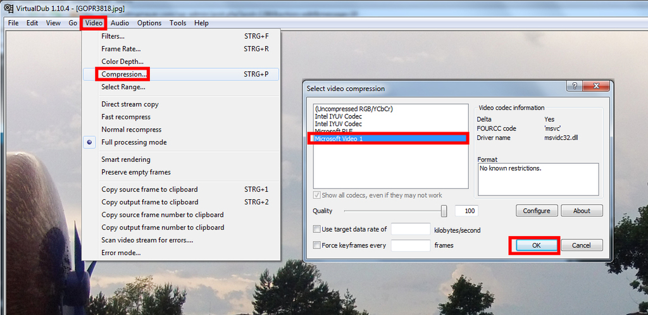The image size is (648, 315).
Task: Choose Filters... from Video menu
Action: [x=181, y=36]
